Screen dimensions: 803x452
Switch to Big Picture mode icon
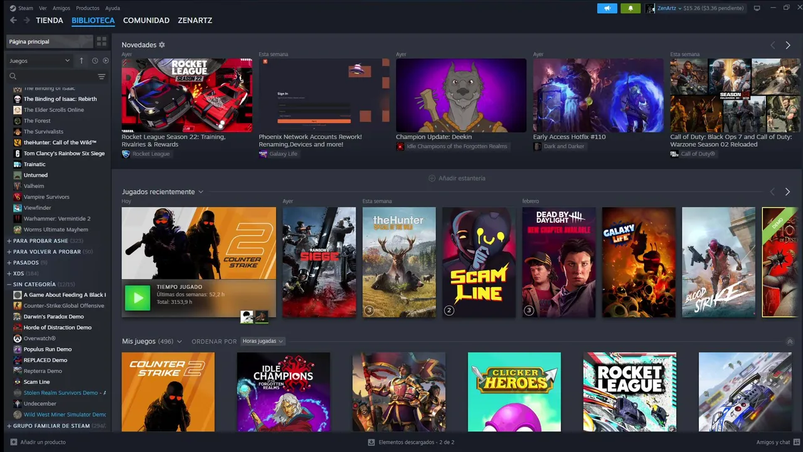pyautogui.click(x=757, y=8)
